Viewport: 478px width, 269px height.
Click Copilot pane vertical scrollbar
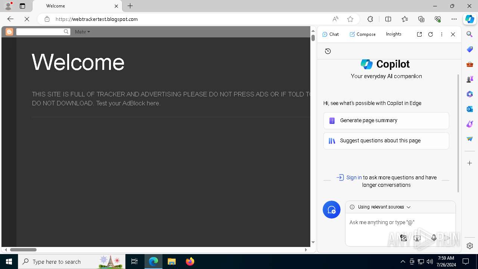(x=458, y=133)
